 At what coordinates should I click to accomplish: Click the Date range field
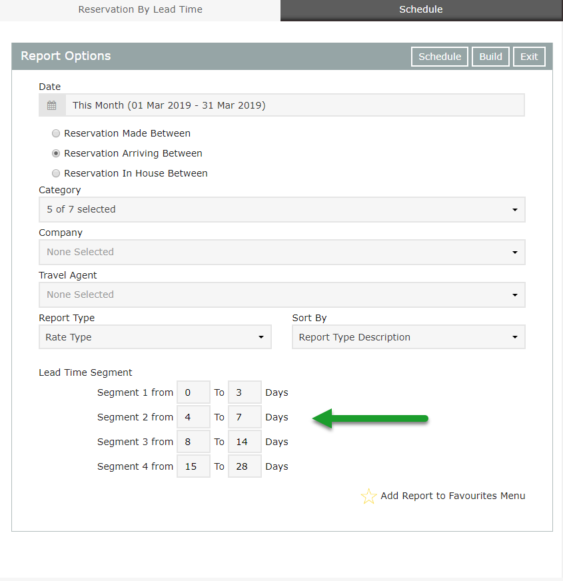(295, 105)
